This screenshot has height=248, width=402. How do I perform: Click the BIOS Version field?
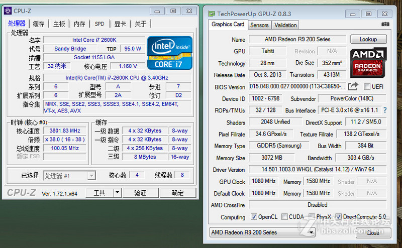297,86
